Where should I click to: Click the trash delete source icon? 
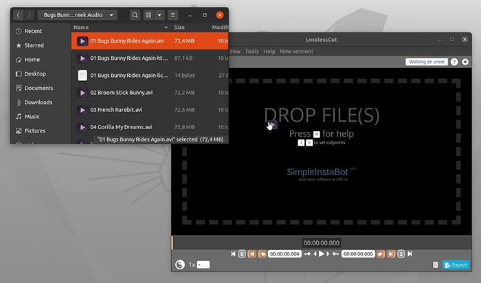point(435,264)
